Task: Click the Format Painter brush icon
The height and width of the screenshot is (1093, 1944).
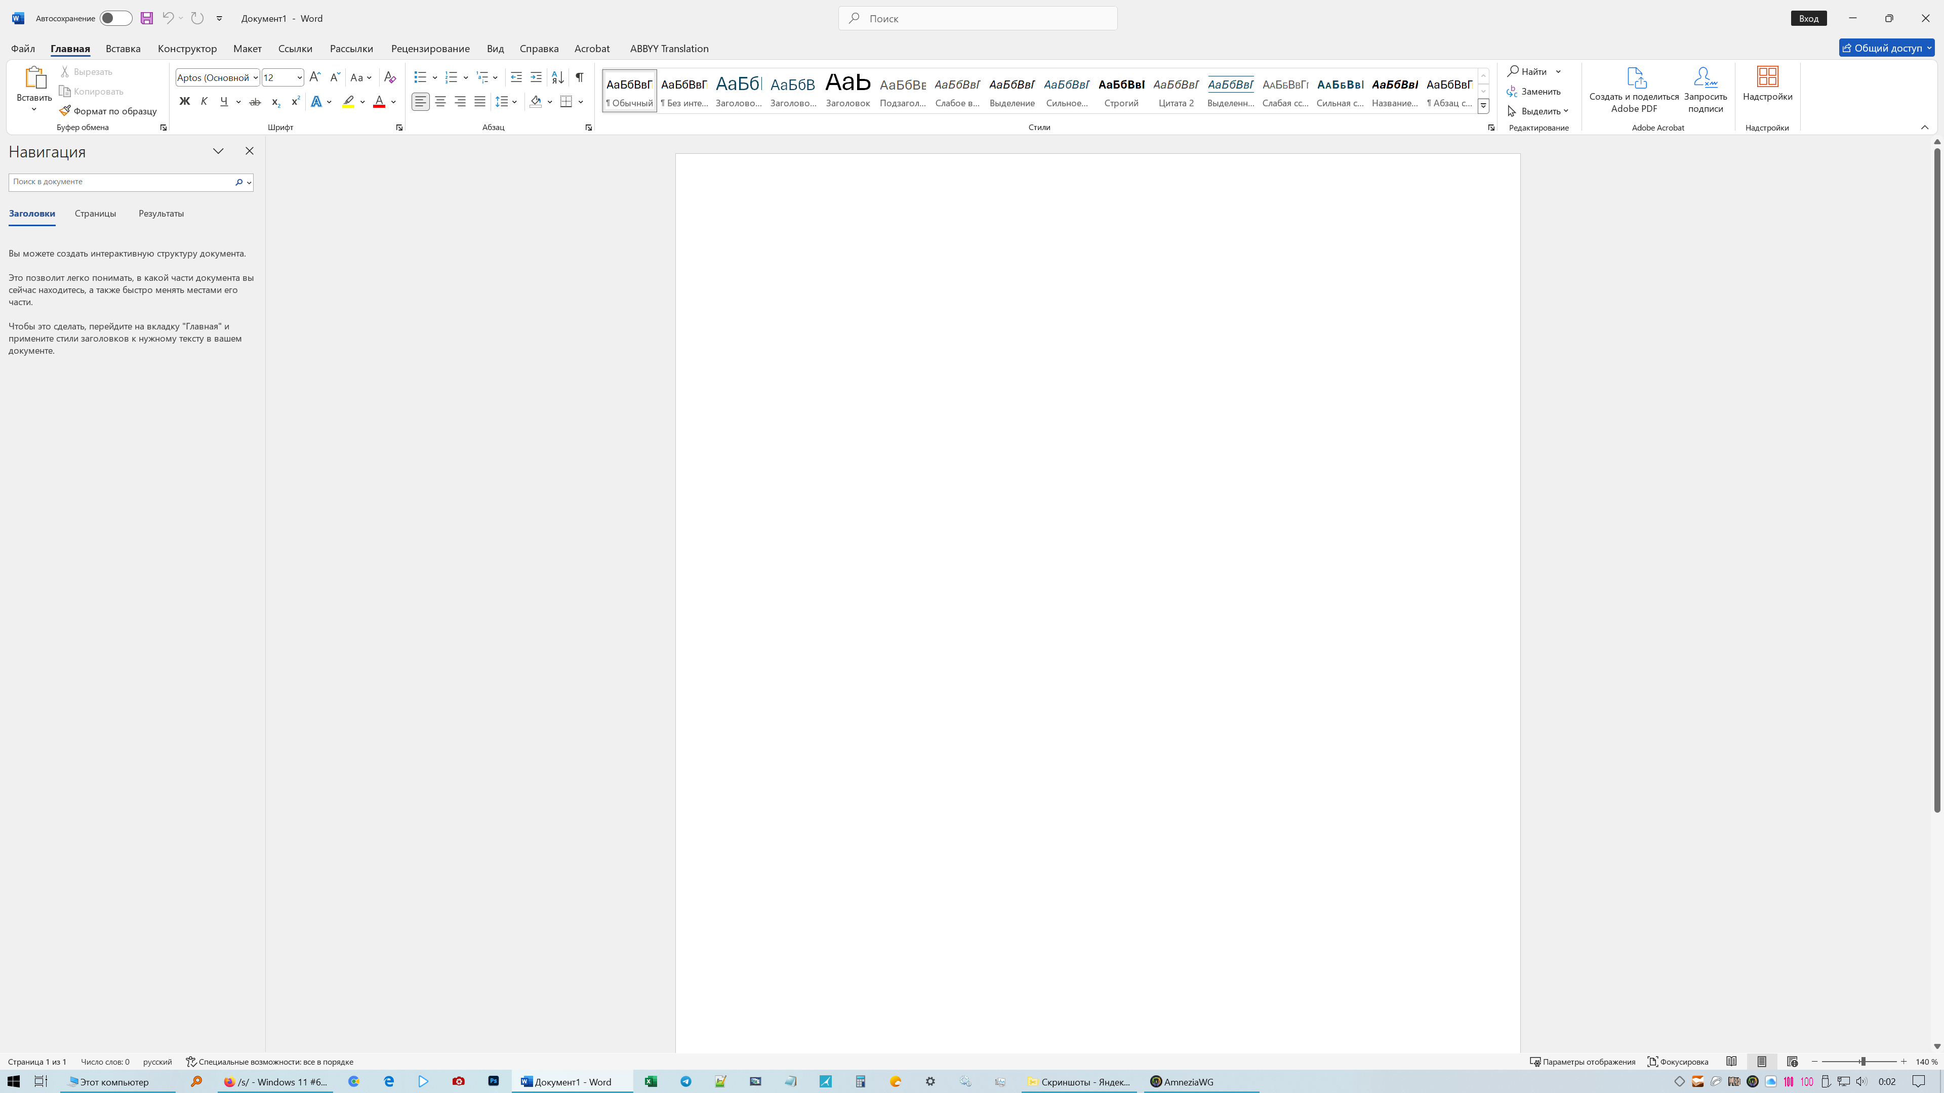Action: pos(65,111)
